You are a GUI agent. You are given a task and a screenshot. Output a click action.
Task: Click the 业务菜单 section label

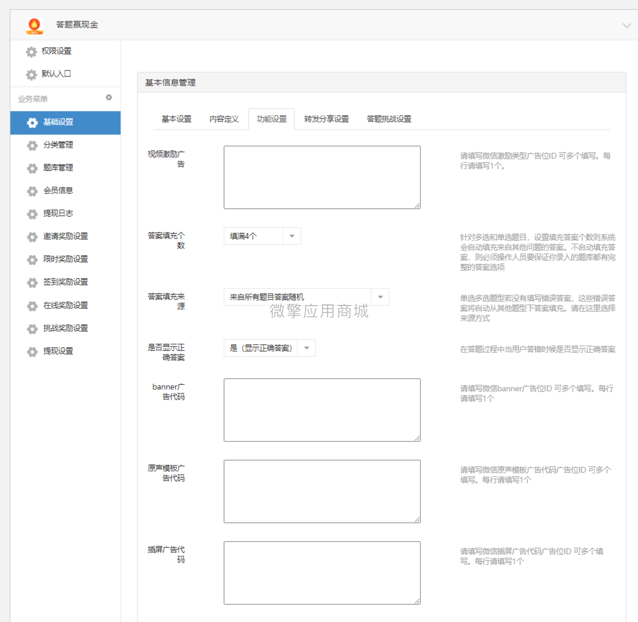(x=33, y=99)
